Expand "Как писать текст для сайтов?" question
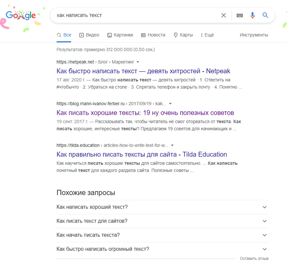The image size is (287, 268). [x=265, y=221]
